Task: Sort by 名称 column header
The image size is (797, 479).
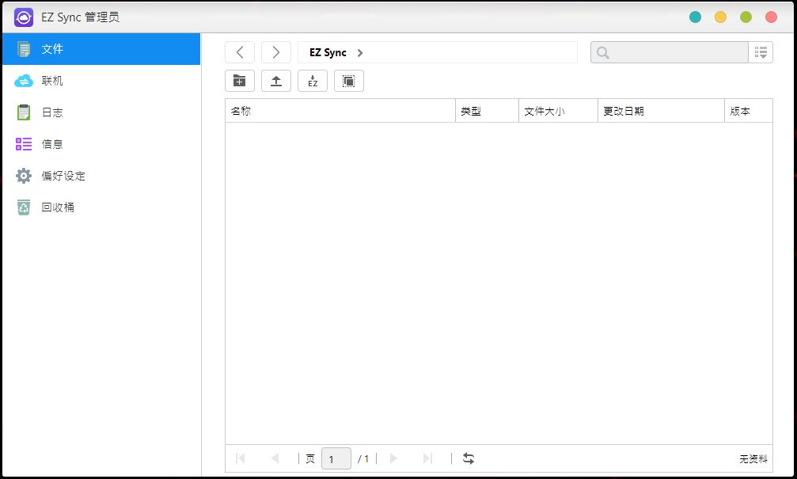Action: [340, 111]
